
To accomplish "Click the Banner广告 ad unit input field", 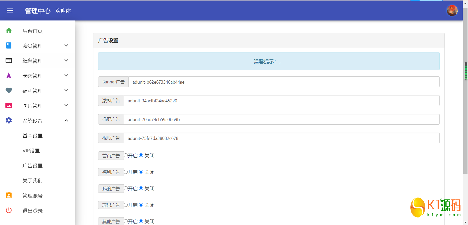I will click(284, 82).
